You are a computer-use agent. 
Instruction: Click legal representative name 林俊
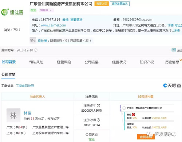[x=28, y=113]
